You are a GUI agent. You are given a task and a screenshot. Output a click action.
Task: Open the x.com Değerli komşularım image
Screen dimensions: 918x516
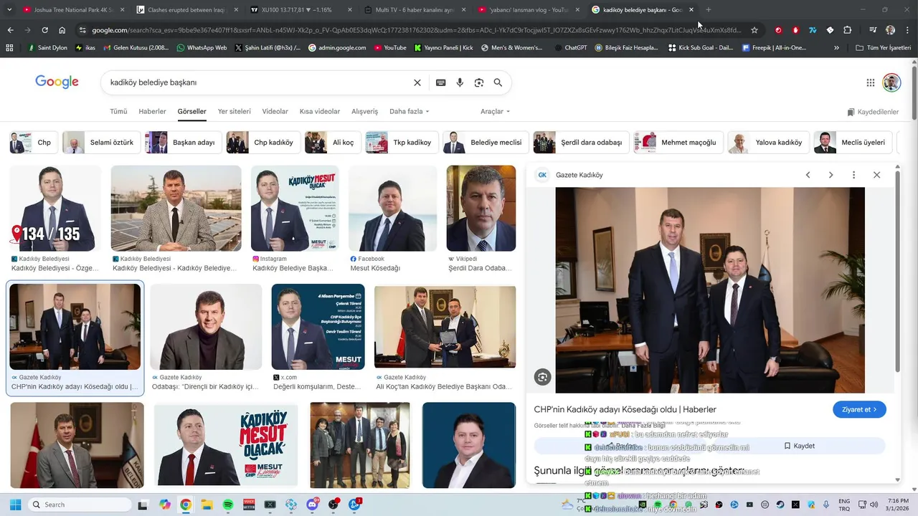tap(318, 327)
